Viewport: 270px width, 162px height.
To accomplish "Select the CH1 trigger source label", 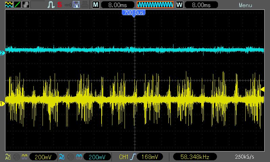I will (124, 157).
